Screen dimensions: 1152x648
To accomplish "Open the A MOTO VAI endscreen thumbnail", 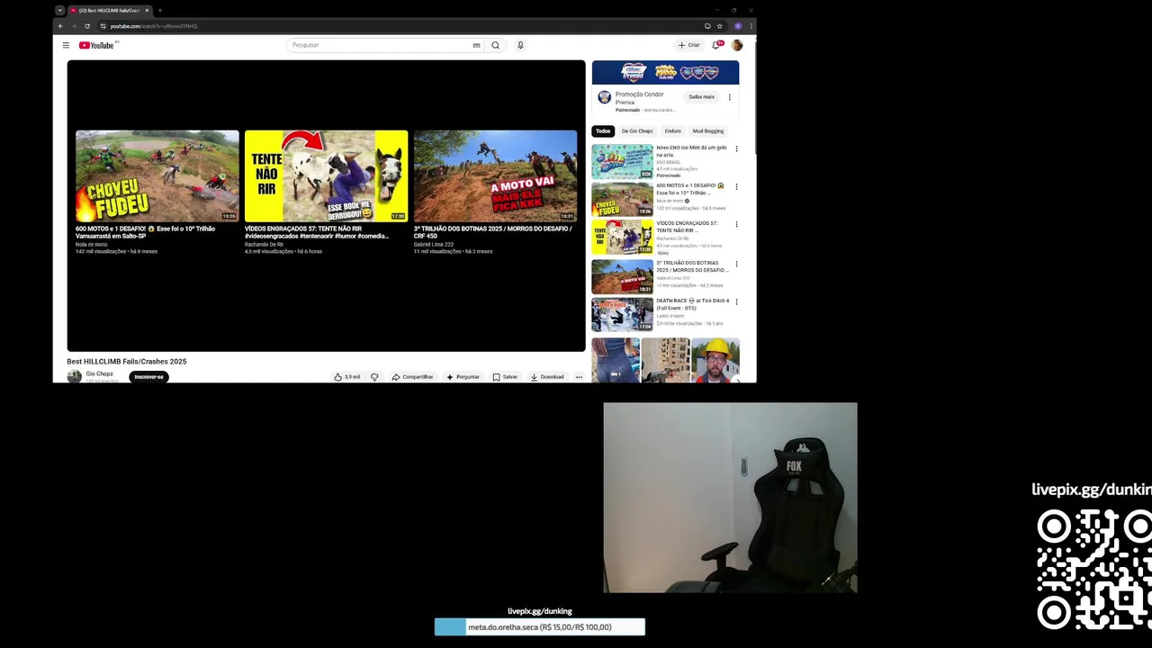I will [495, 175].
